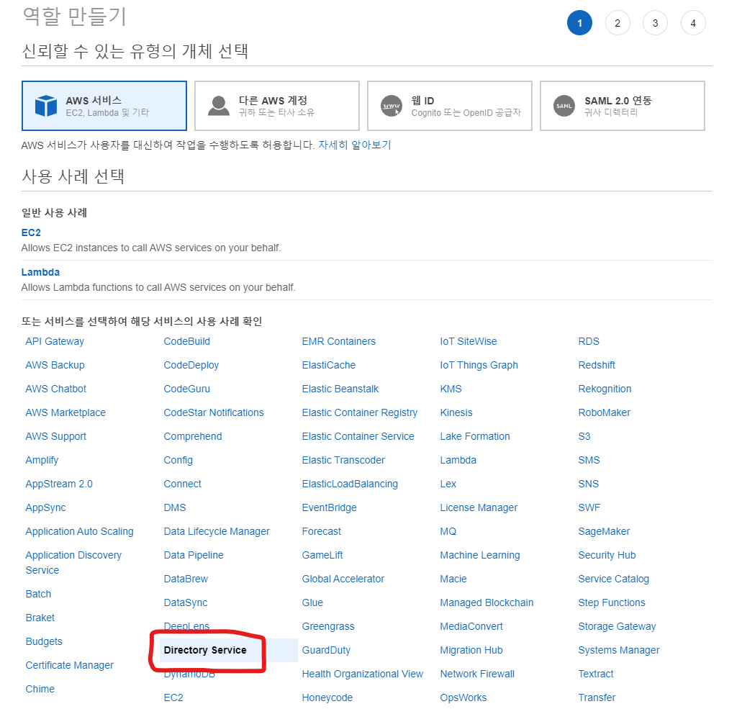Screen dimensions: 742x709
Task: Select CodeGuru service
Action: (187, 389)
